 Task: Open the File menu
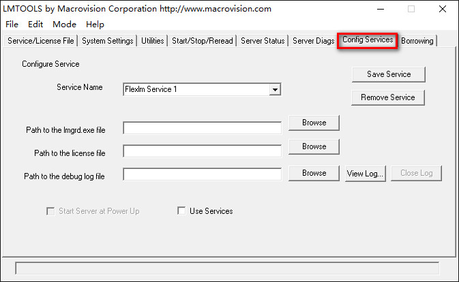[12, 25]
